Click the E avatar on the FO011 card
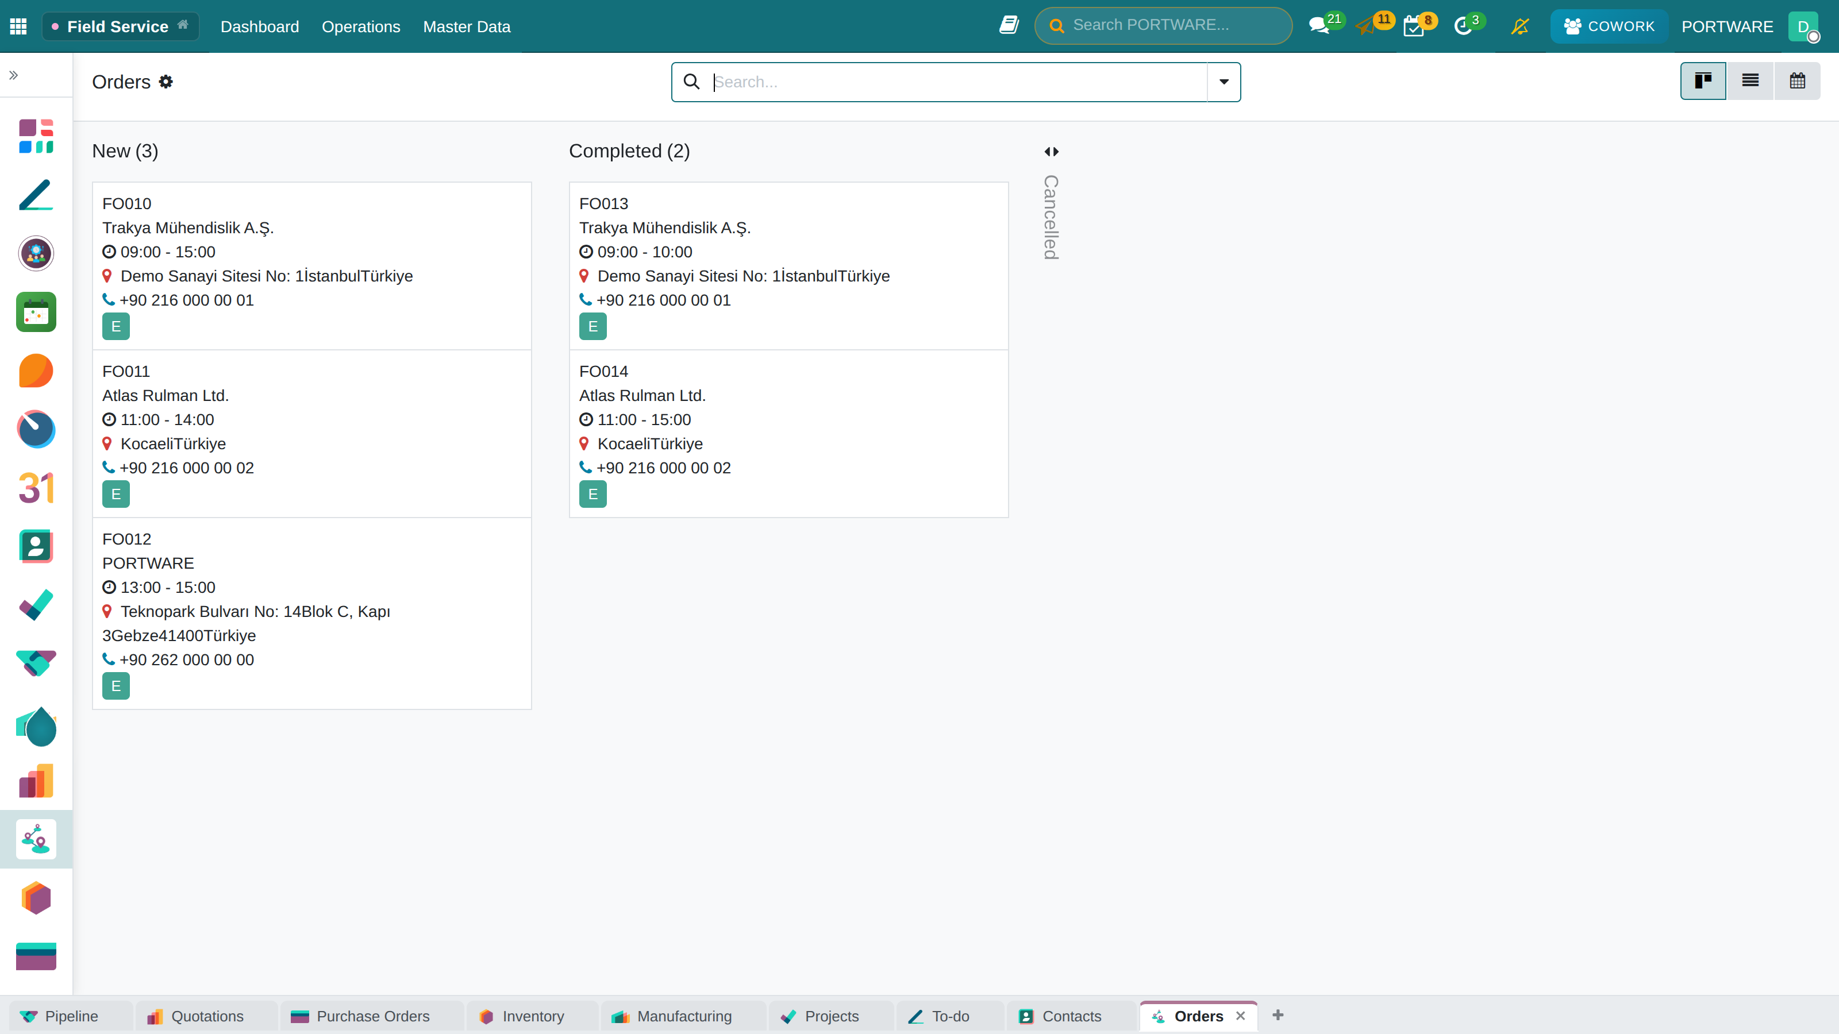The image size is (1839, 1034). (x=116, y=494)
